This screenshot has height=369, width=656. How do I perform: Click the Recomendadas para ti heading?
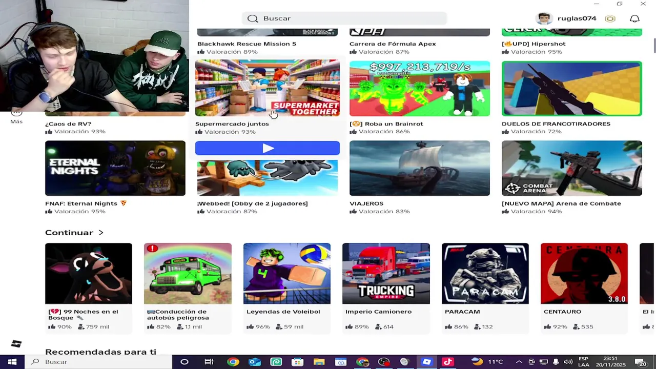tap(100, 352)
